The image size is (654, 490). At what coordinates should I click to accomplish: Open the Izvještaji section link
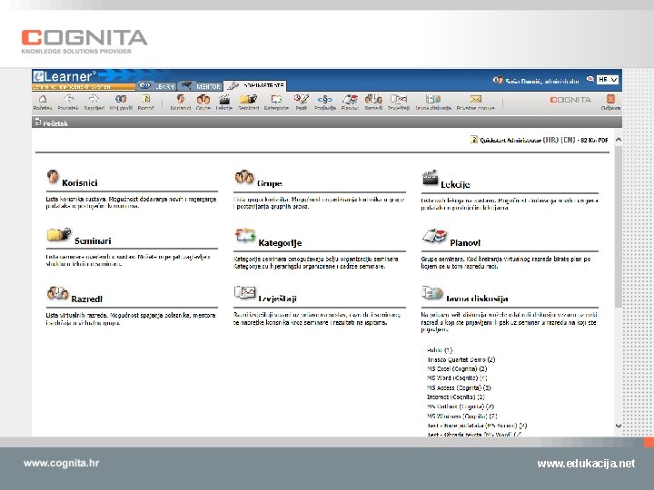tap(277, 299)
